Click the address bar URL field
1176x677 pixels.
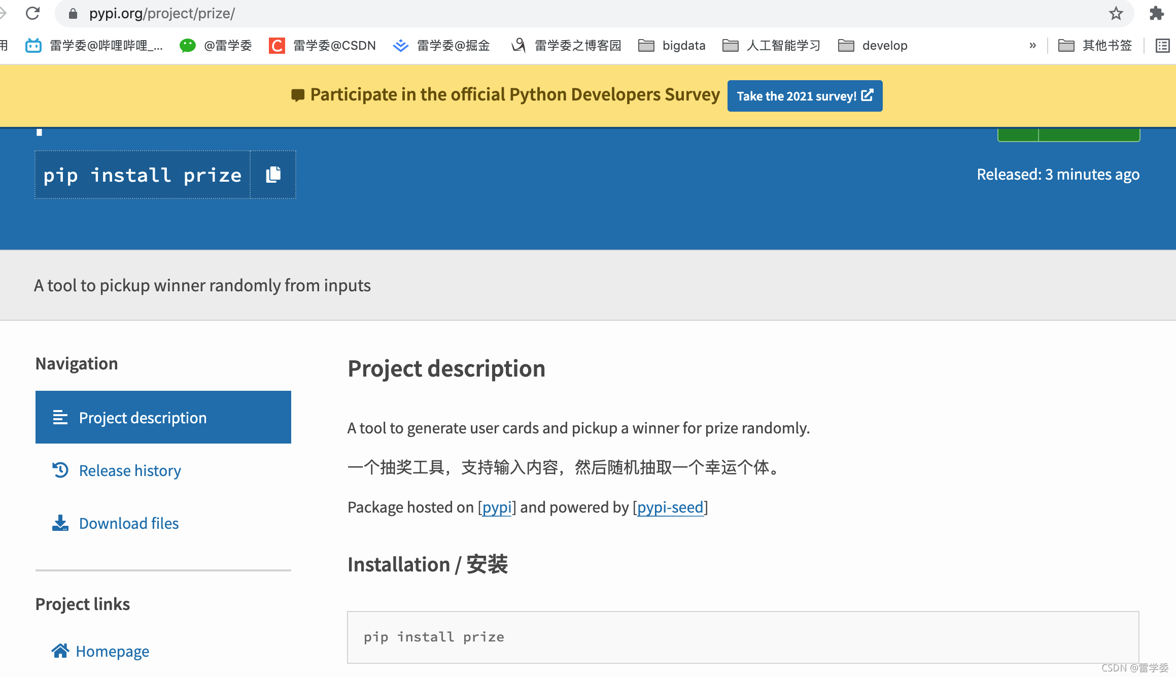(507, 13)
